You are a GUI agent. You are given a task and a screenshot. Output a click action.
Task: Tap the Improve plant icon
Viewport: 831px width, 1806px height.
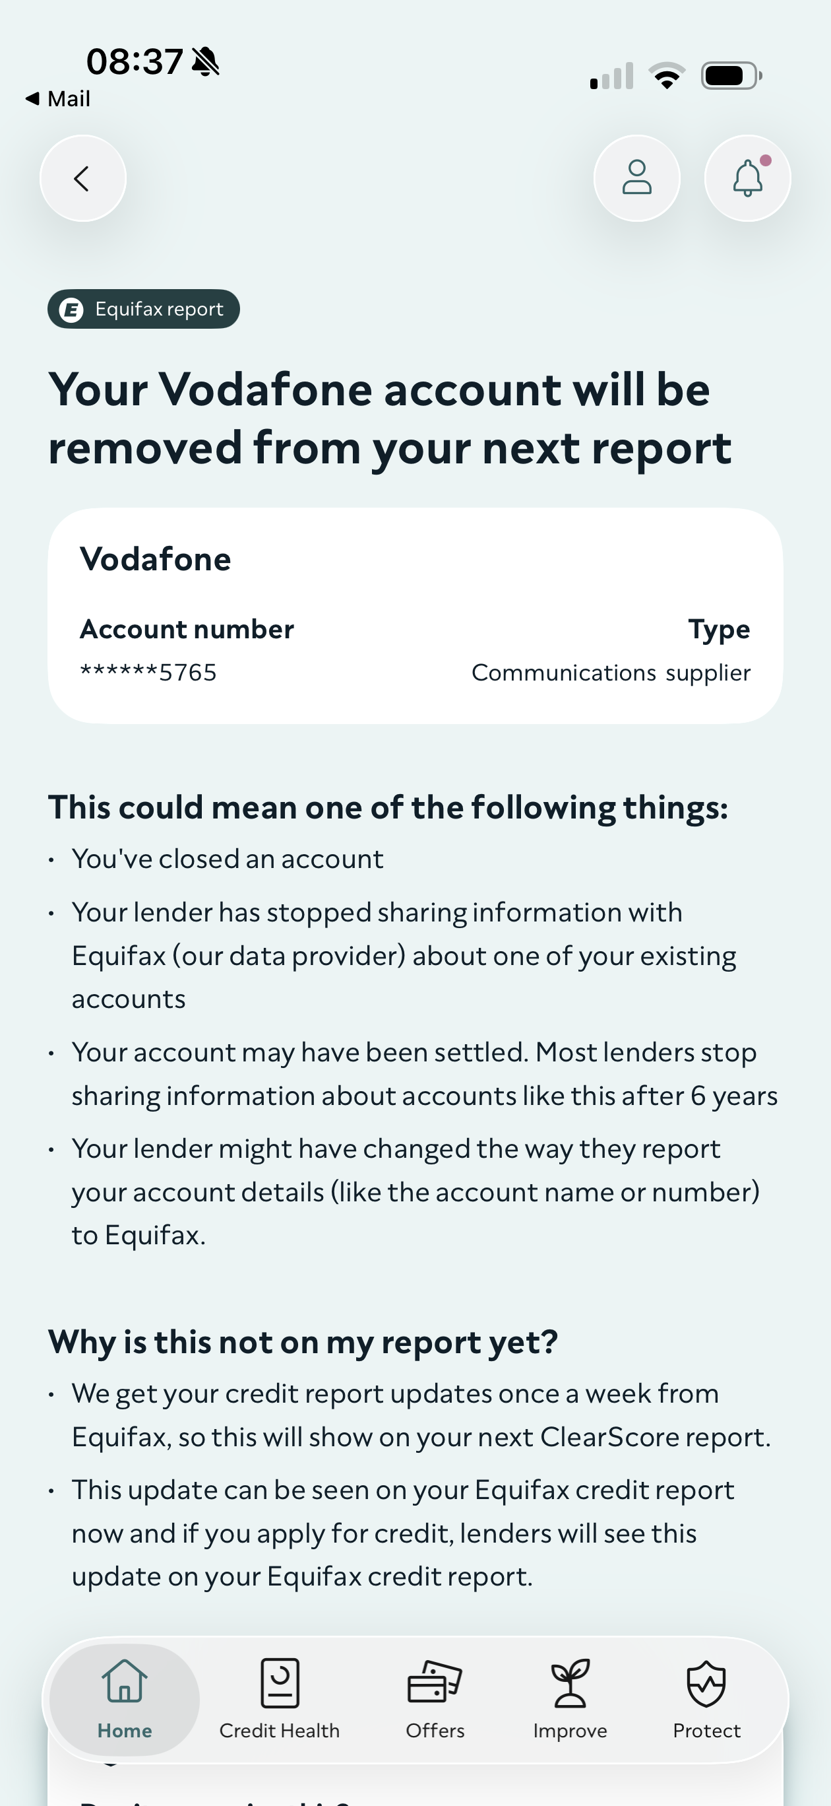pyautogui.click(x=570, y=1683)
